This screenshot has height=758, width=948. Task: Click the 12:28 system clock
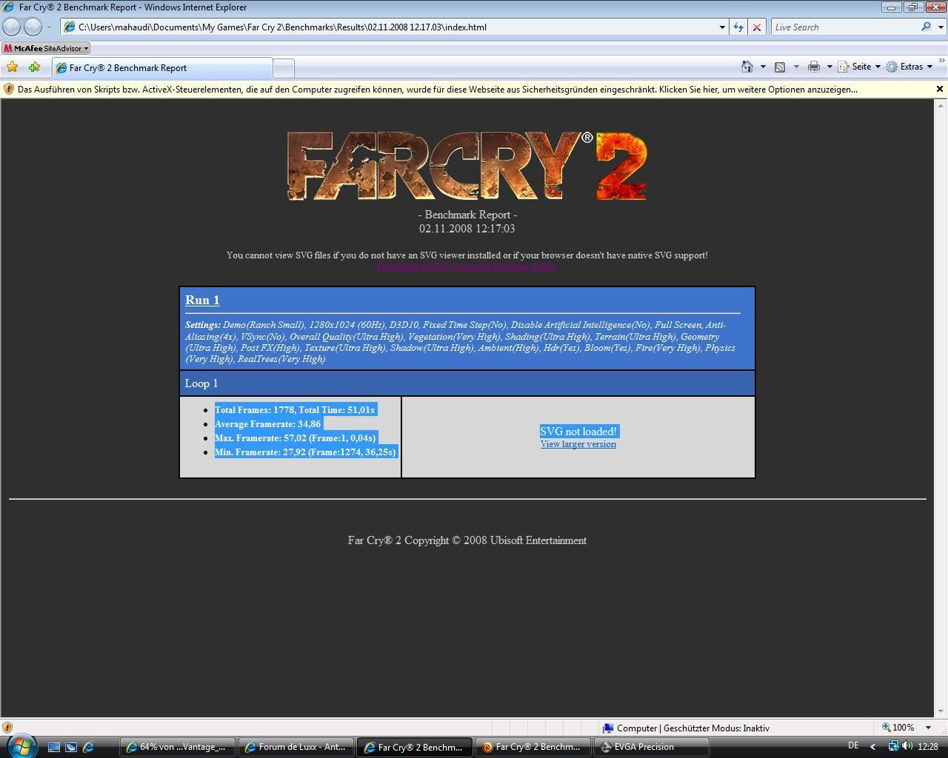pos(928,747)
